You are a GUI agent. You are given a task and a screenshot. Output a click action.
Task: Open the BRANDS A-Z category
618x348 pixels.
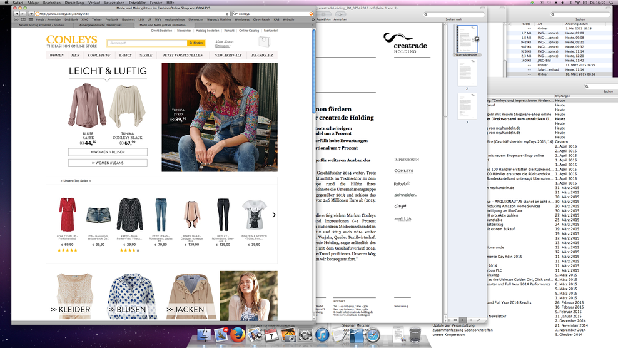coord(262,55)
